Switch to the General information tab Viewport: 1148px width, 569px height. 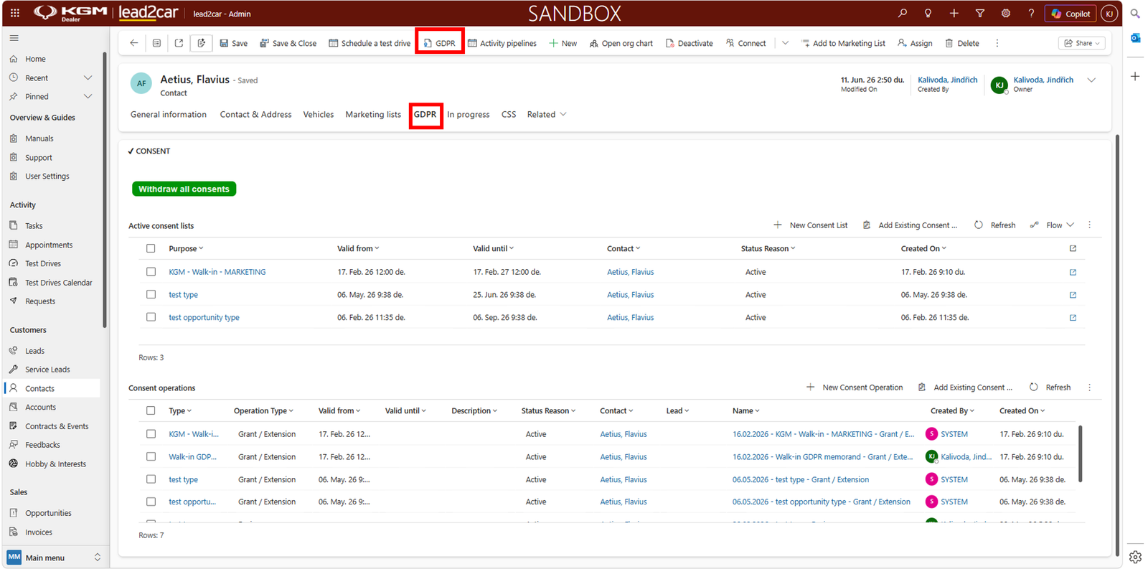169,114
